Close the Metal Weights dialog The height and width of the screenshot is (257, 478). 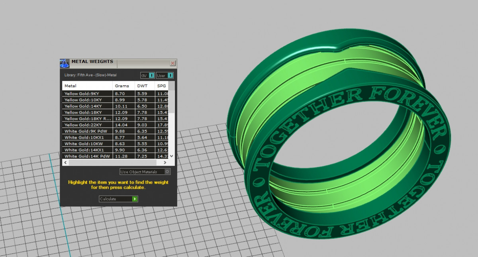pyautogui.click(x=172, y=63)
